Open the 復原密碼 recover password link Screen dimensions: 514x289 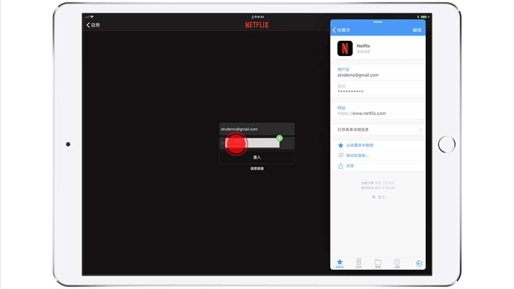257,169
